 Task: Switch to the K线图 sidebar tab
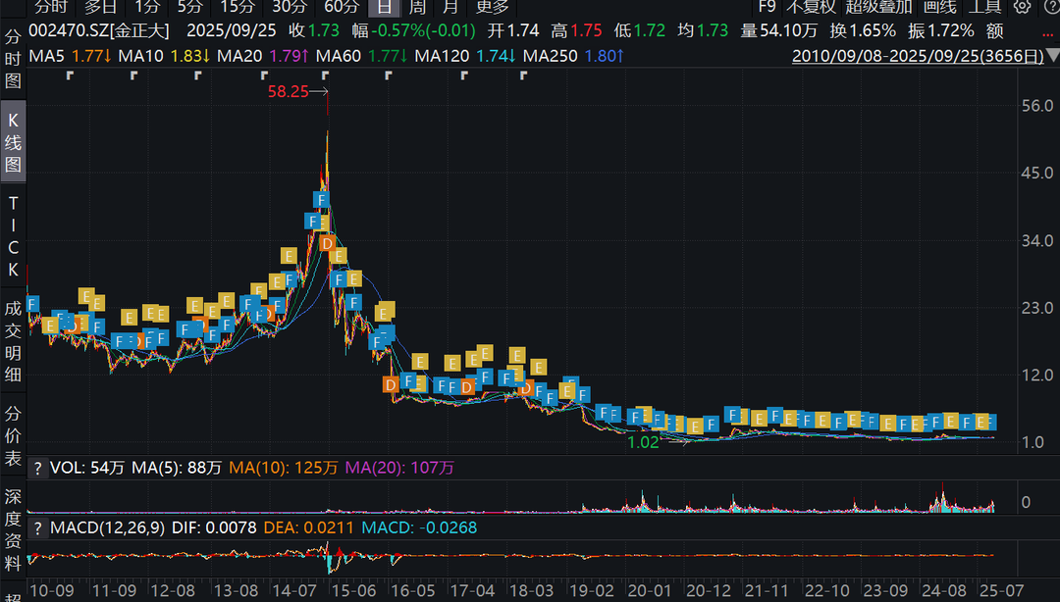(13, 142)
